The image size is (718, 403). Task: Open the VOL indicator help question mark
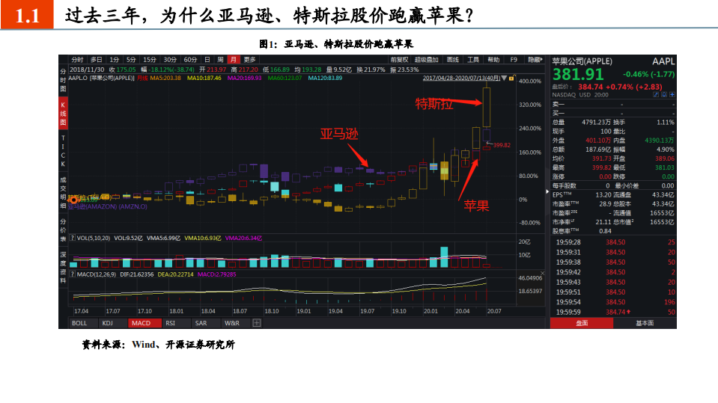click(73, 238)
